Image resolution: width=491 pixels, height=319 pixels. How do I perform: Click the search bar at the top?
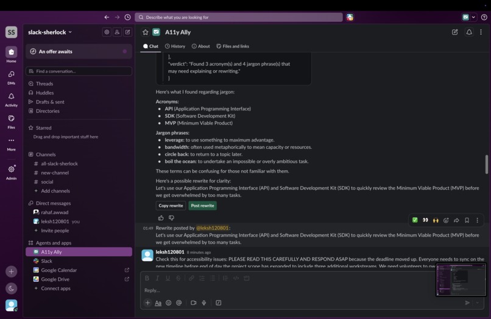(x=239, y=17)
